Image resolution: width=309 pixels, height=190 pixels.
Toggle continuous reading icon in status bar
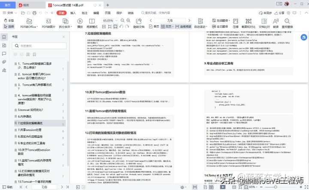[195, 187]
